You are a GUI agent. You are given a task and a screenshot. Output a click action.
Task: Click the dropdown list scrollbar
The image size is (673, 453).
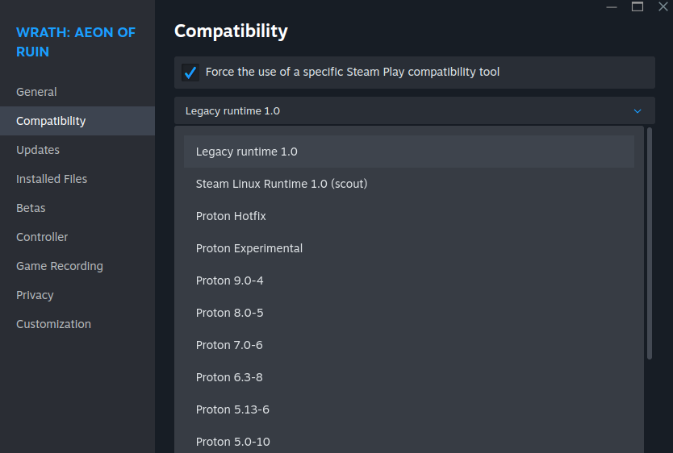(x=650, y=242)
